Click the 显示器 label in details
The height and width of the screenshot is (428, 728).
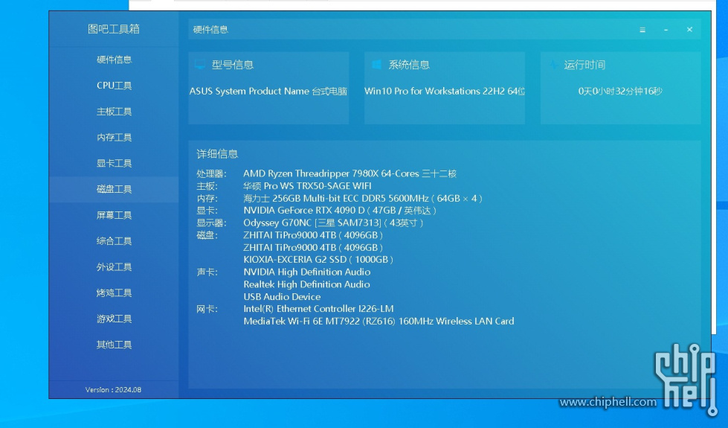[211, 223]
